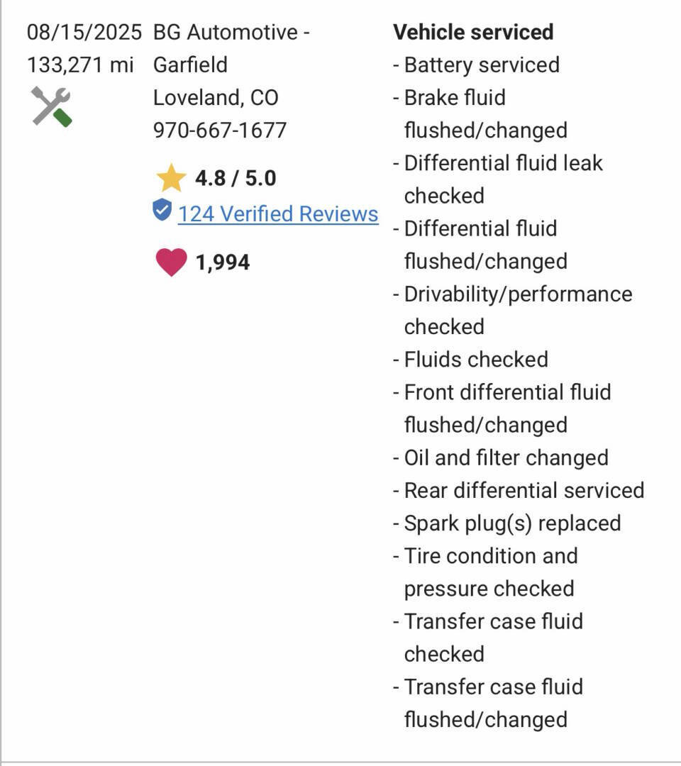Select the Brake fluid flushed/changed entry
Screen dimensions: 681x766
click(x=480, y=113)
